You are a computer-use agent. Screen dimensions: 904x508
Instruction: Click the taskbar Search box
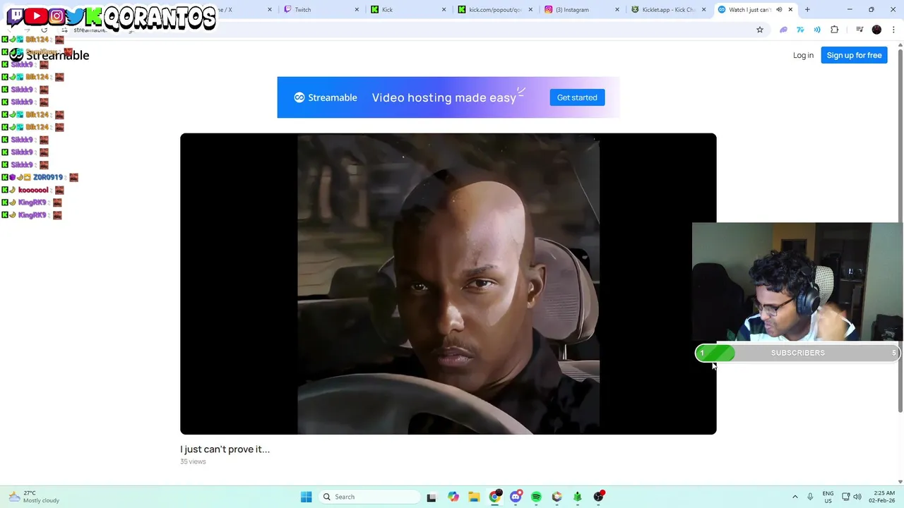coord(368,497)
